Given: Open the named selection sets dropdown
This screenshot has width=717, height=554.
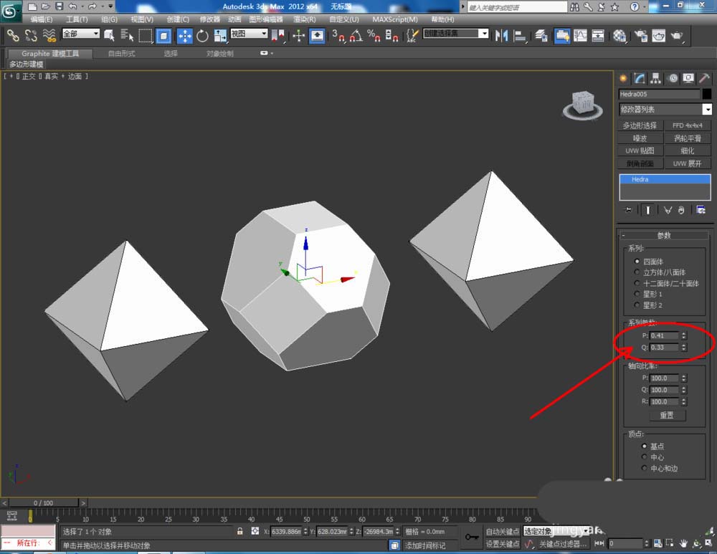Looking at the screenshot, I should (x=456, y=34).
